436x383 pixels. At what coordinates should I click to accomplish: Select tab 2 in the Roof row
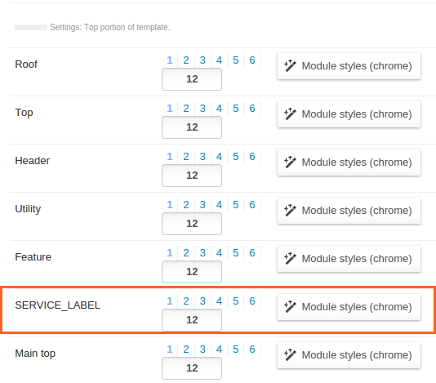coord(186,60)
